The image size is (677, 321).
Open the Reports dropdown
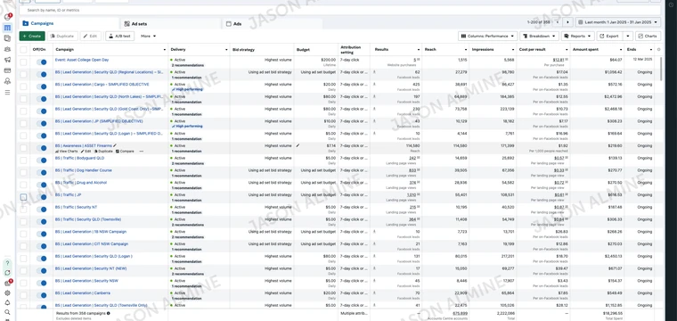[578, 37]
